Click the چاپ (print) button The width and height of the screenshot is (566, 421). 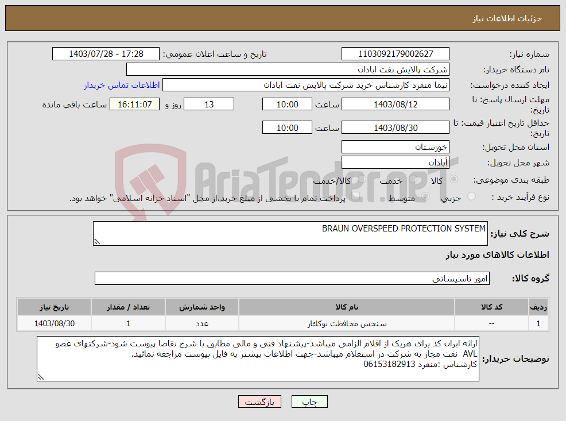(309, 401)
